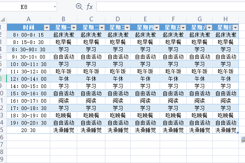
Task: Click into the formula bar input
Action: click(171, 7)
